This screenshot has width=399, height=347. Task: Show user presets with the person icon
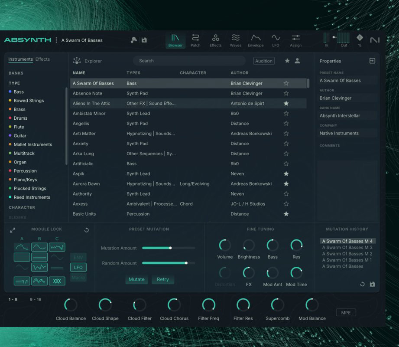(297, 61)
